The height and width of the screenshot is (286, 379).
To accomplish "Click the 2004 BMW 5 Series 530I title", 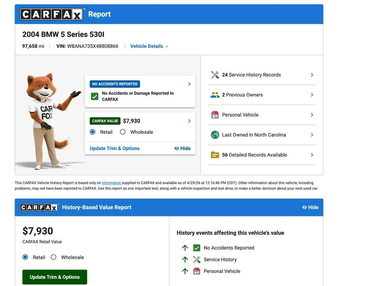I will (x=63, y=34).
